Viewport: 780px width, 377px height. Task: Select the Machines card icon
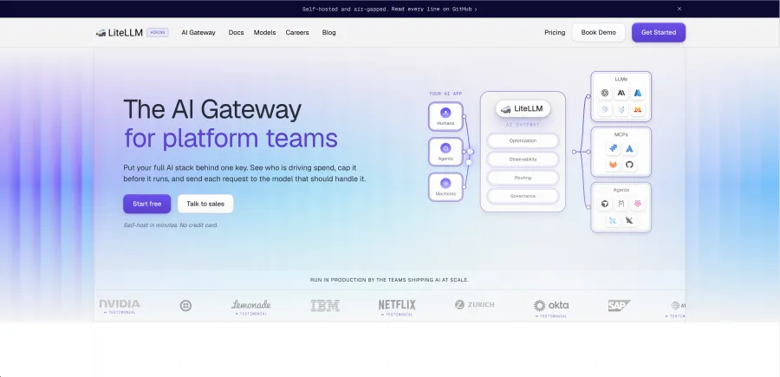click(445, 184)
